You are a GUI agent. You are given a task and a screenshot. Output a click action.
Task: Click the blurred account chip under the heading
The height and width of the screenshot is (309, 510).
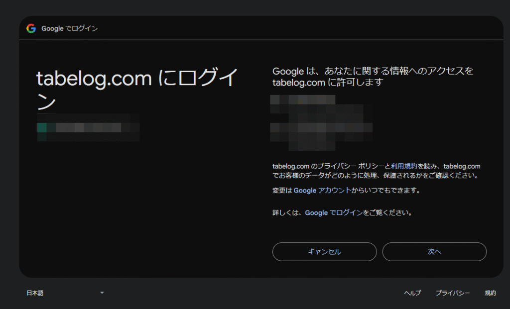(88, 127)
